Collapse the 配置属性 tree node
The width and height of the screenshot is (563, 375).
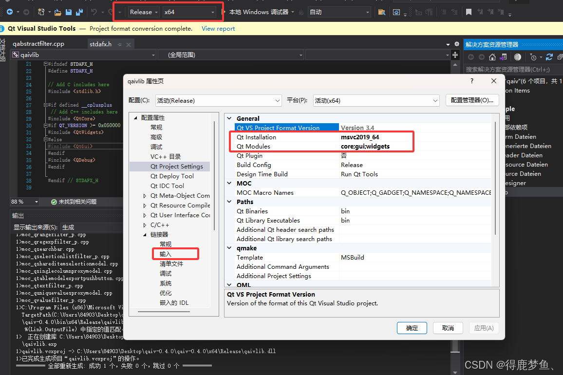pyautogui.click(x=135, y=118)
